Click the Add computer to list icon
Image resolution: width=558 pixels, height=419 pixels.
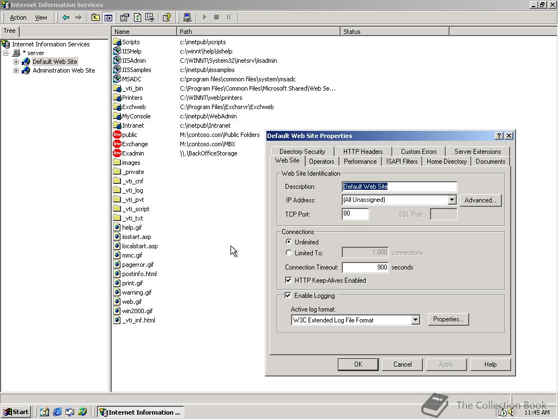(x=187, y=17)
